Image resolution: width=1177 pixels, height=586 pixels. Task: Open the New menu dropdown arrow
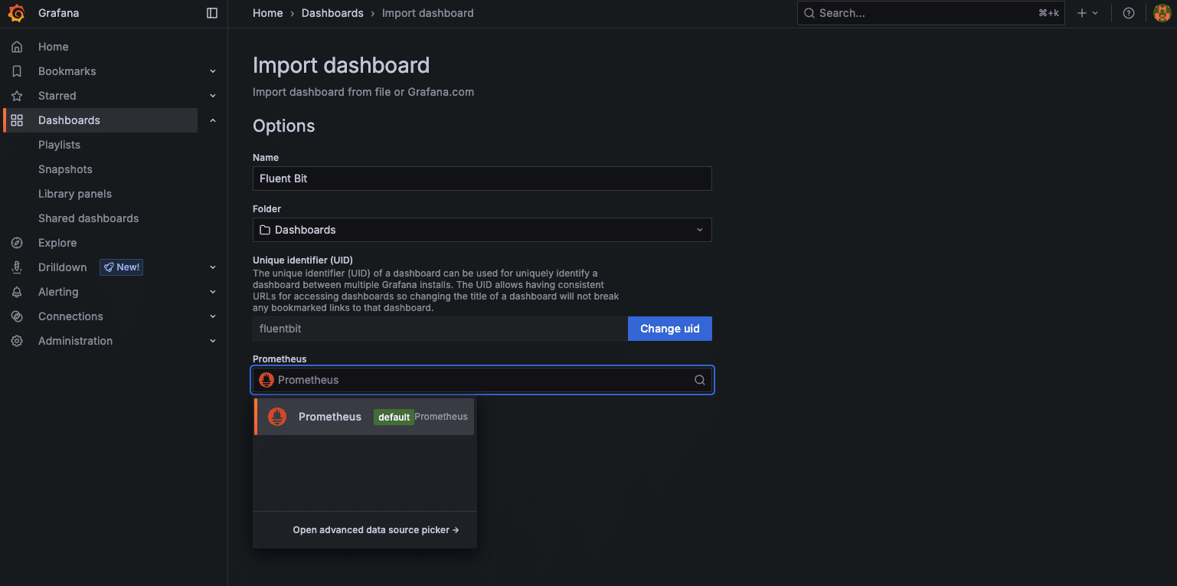(1095, 13)
